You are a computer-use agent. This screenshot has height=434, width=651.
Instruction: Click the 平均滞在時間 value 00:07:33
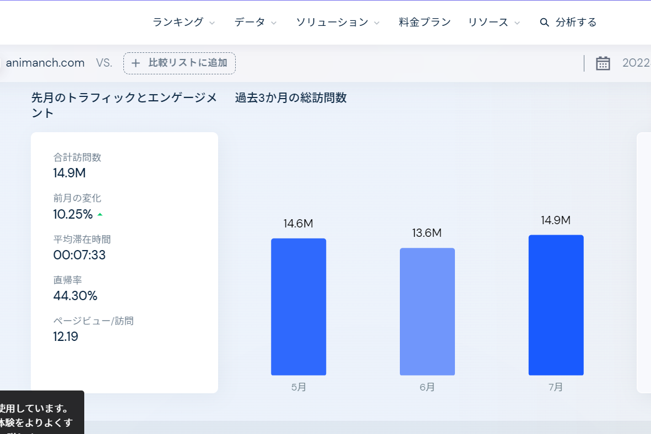click(79, 255)
